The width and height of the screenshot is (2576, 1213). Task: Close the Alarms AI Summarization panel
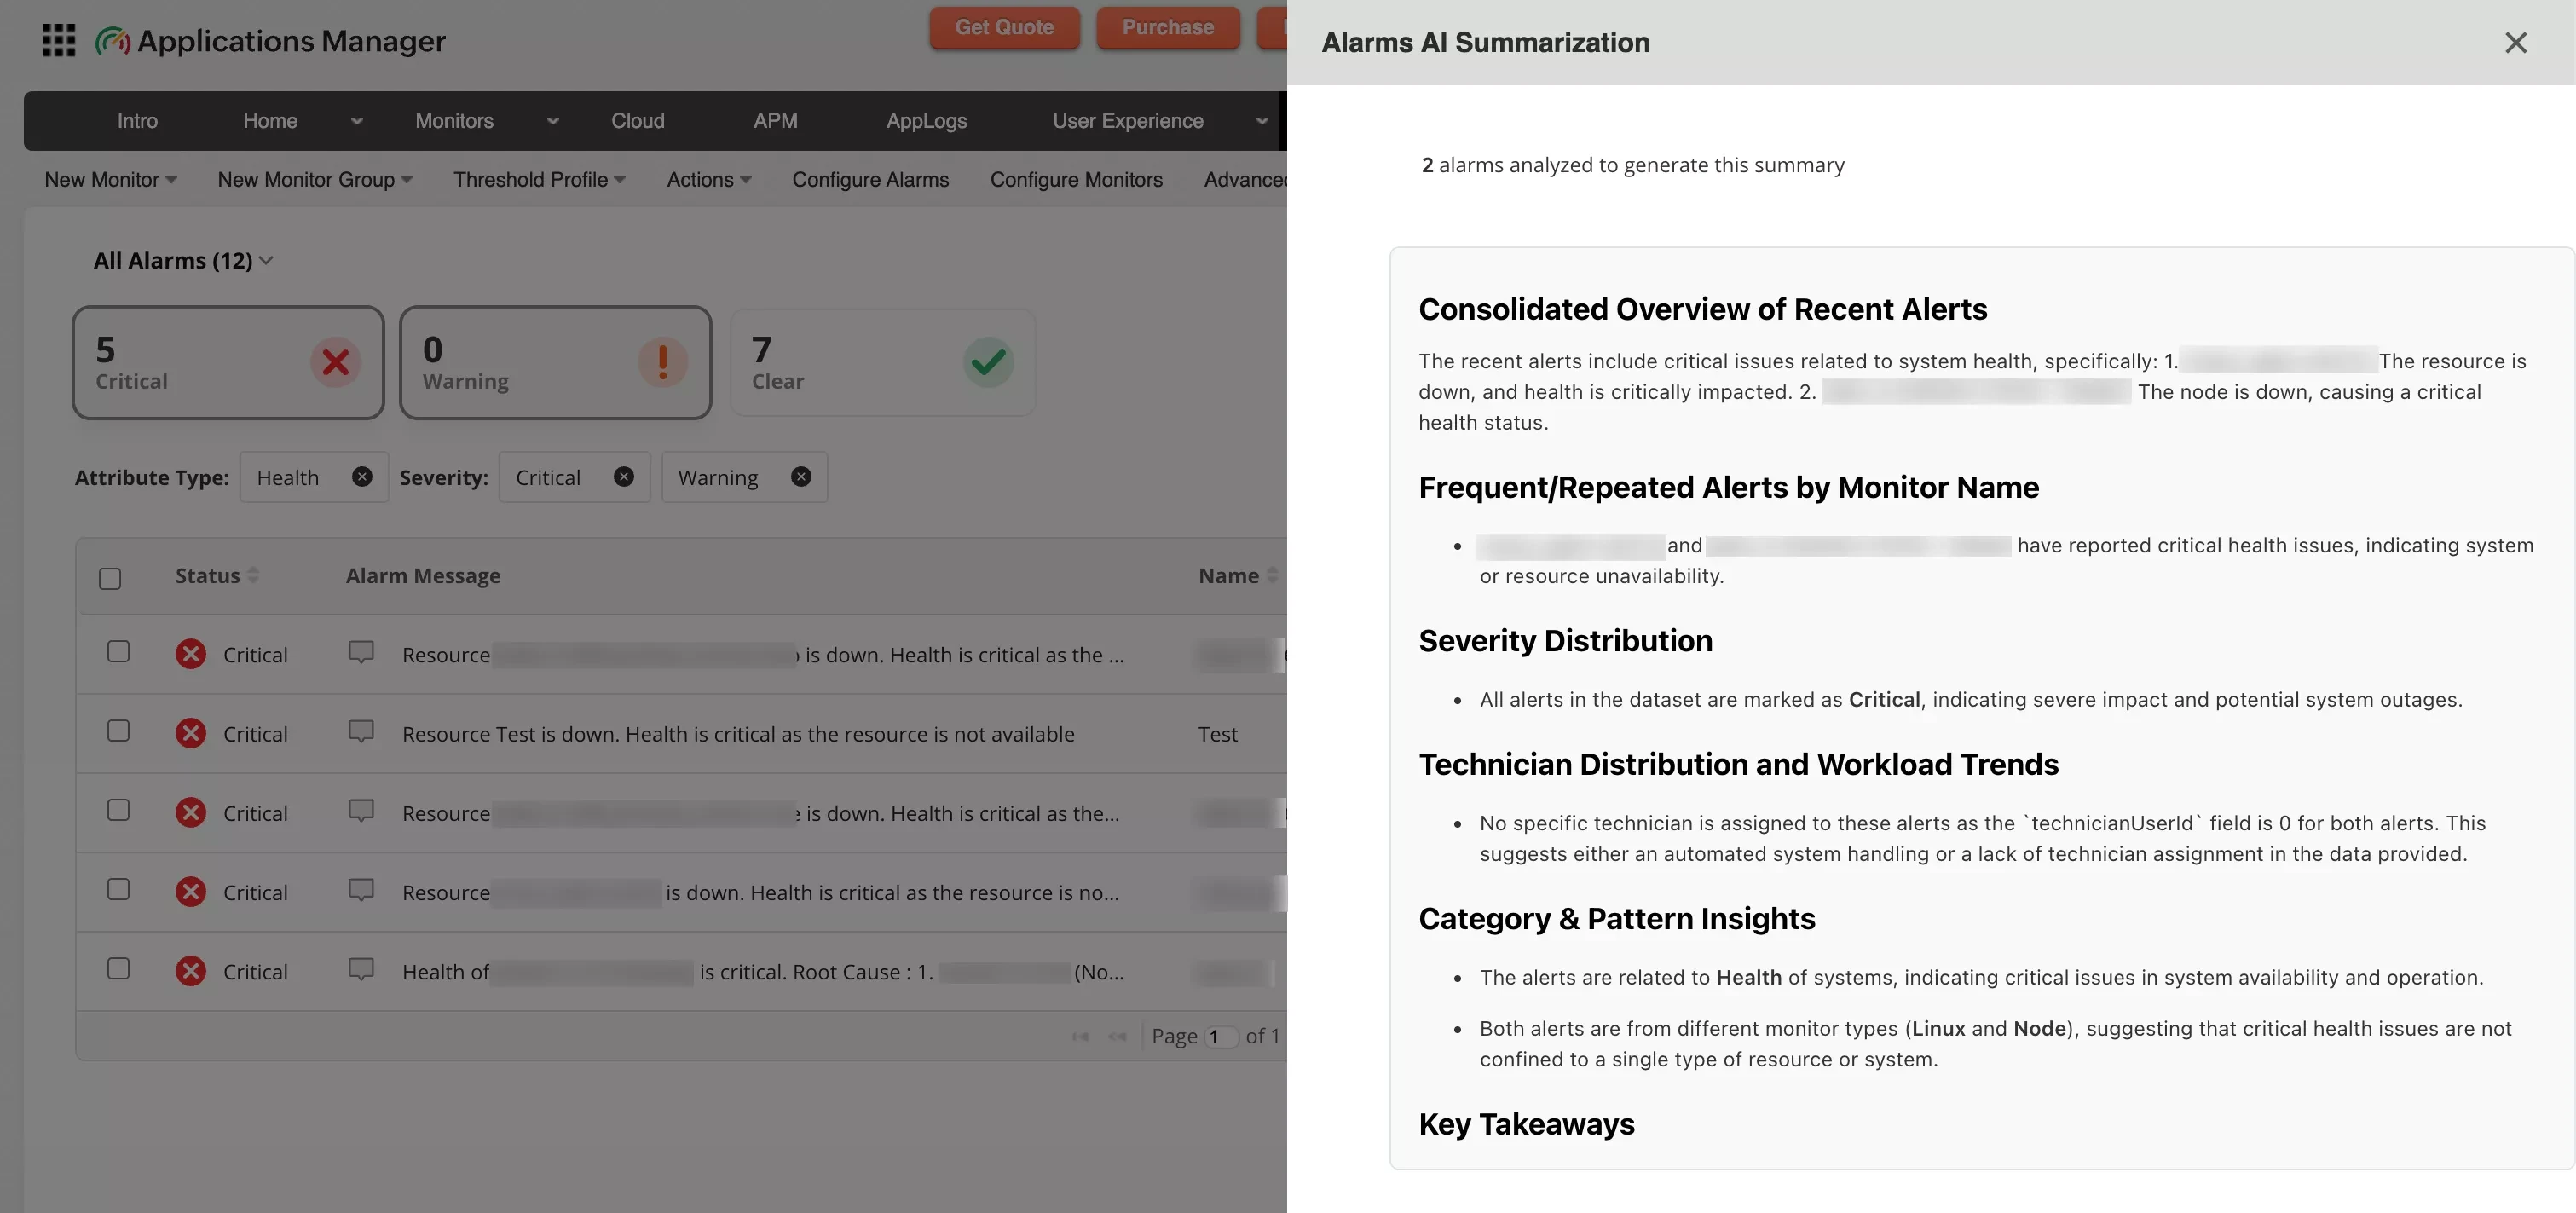(x=2516, y=42)
